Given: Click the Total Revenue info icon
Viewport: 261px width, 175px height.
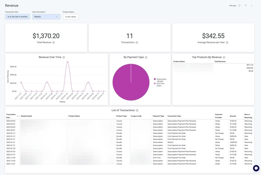Looking at the screenshot, I should click(x=54, y=43).
